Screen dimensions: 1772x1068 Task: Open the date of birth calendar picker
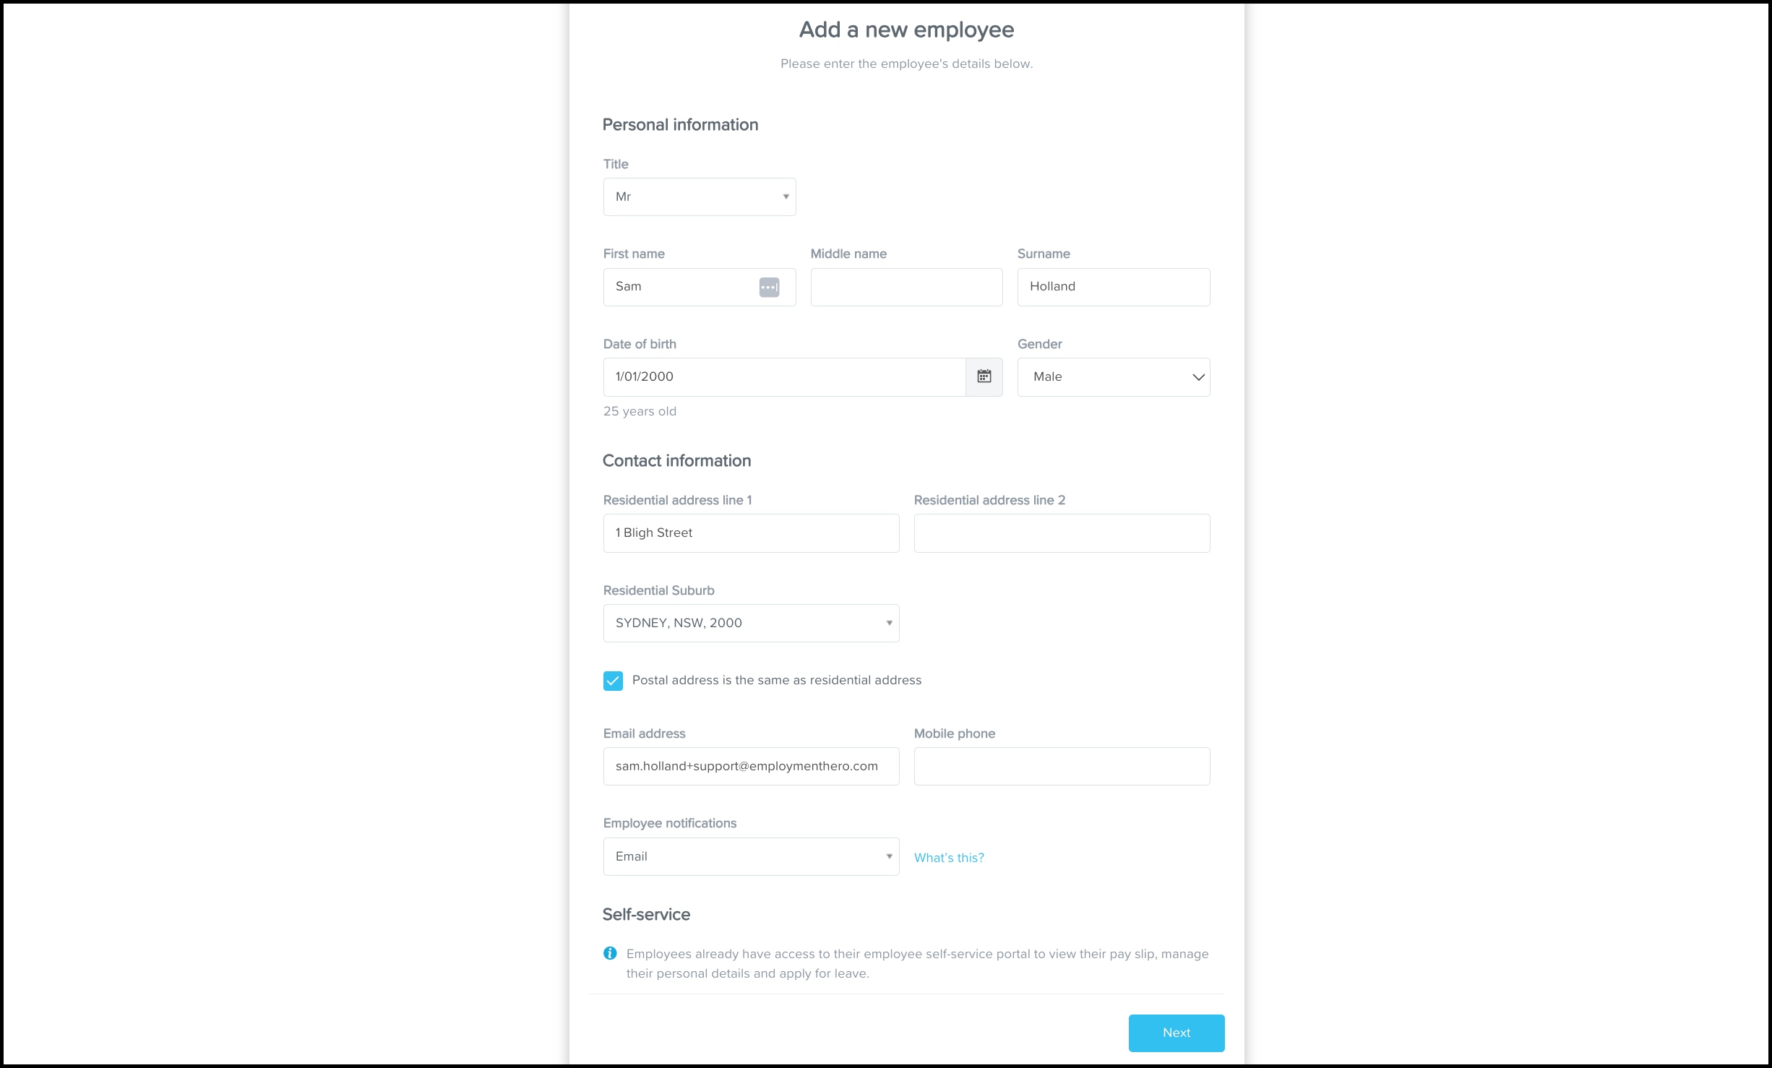[984, 376]
